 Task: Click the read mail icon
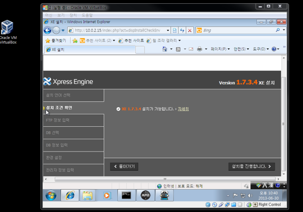tap(191, 49)
